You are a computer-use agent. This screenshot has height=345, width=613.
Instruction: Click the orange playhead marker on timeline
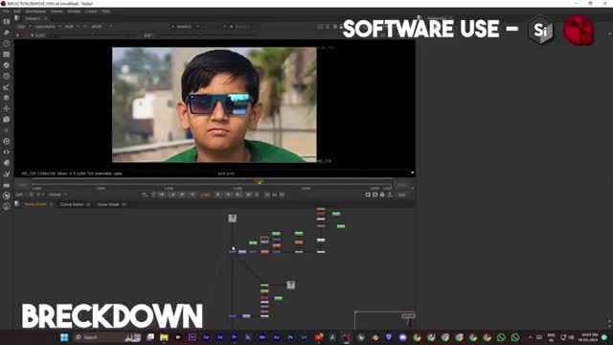click(x=260, y=182)
